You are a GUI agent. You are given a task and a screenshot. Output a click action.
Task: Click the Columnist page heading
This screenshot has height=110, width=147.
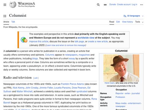click(18, 16)
